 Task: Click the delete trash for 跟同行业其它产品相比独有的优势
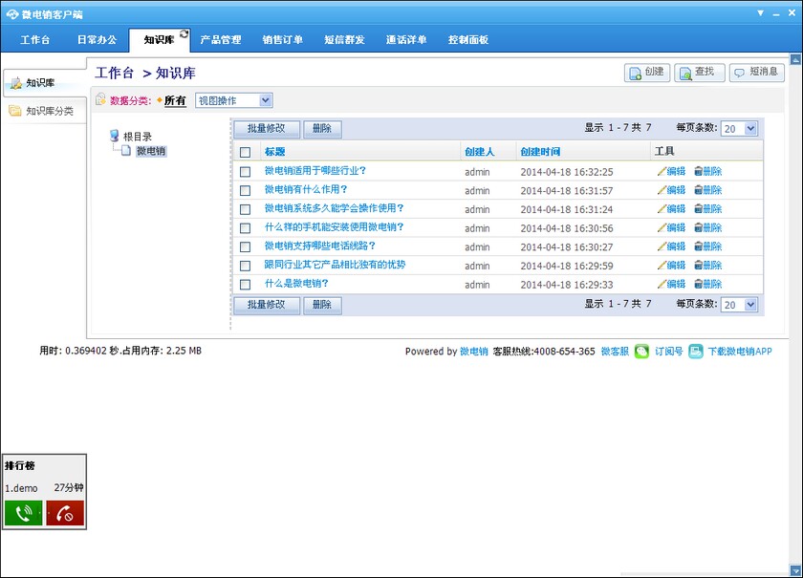click(699, 266)
